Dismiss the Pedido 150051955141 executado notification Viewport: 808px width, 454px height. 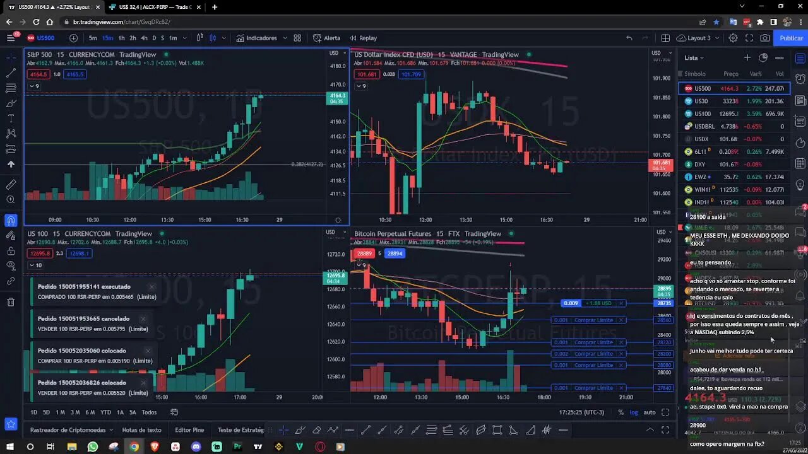click(151, 287)
